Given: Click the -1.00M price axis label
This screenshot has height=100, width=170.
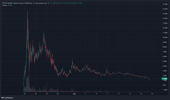Looking at the screenshot, I should (165, 90).
